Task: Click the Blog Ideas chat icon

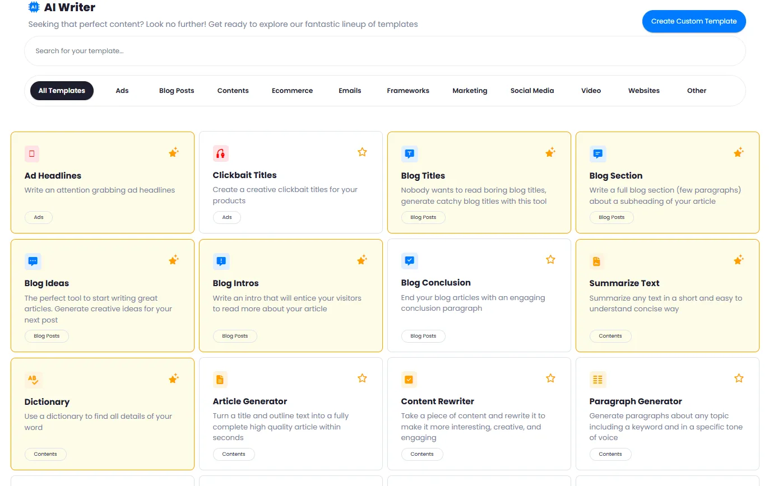Action: click(x=33, y=261)
